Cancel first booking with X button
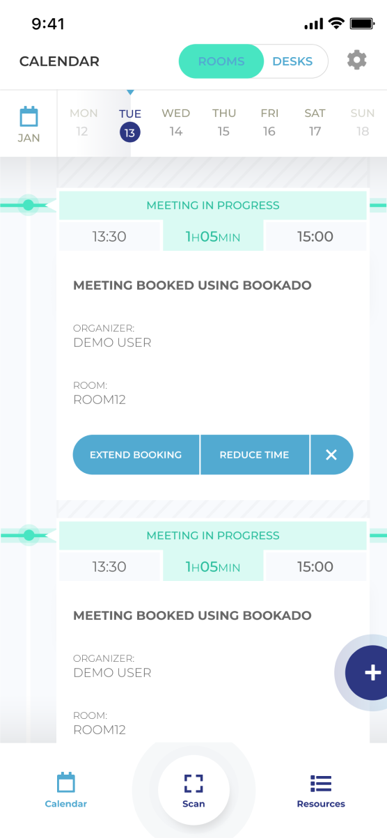Screen dimensions: 387x838 click(331, 455)
